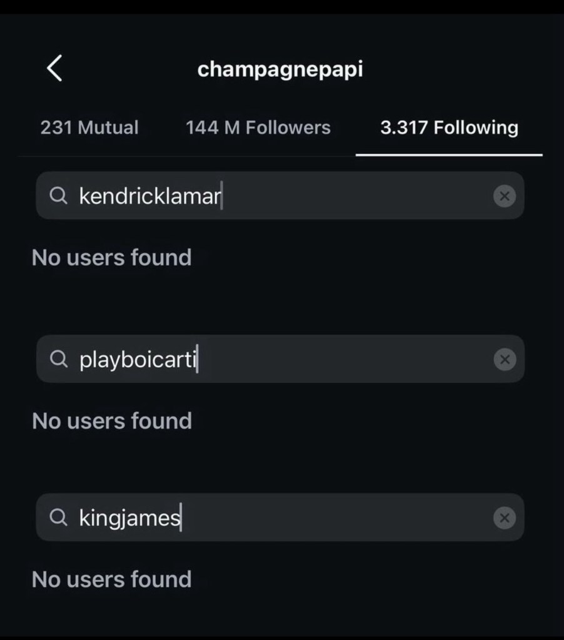
Task: Switch to the 231 Mutual tab
Action: pyautogui.click(x=89, y=128)
